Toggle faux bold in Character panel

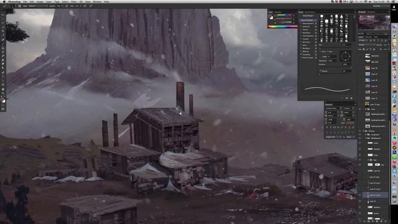point(327,127)
